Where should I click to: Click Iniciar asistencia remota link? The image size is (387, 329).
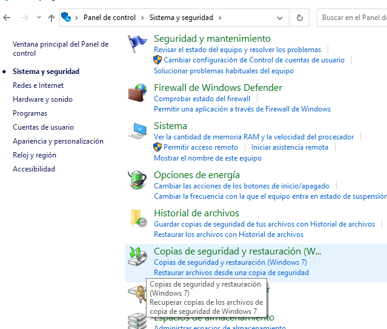[x=289, y=147]
